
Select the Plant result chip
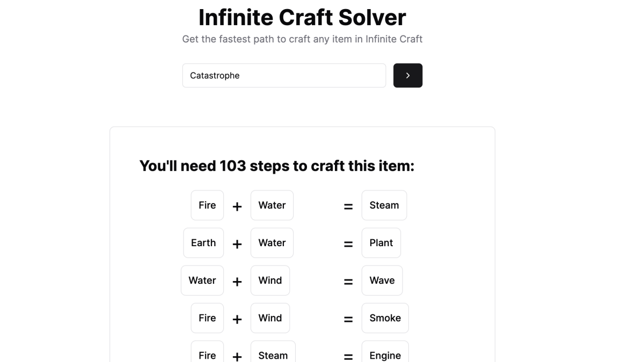381,243
